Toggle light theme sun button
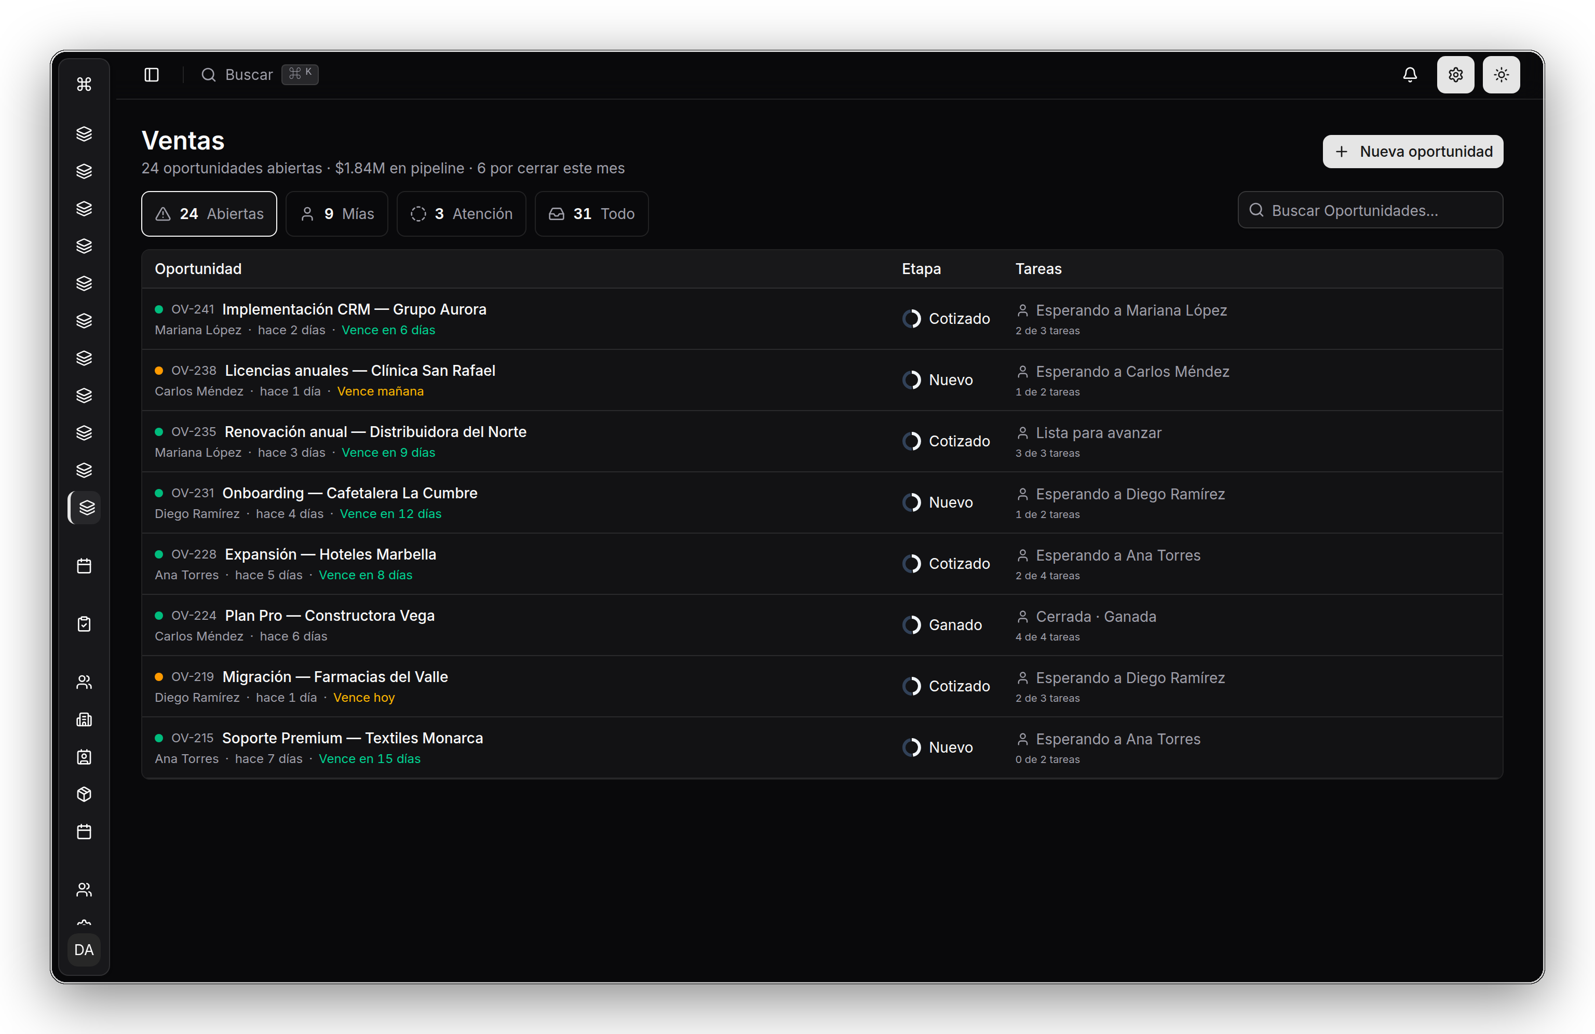The width and height of the screenshot is (1595, 1034). (x=1501, y=74)
